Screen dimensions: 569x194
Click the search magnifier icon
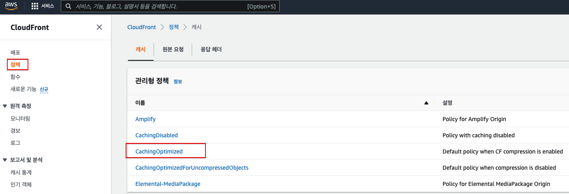coord(68,6)
